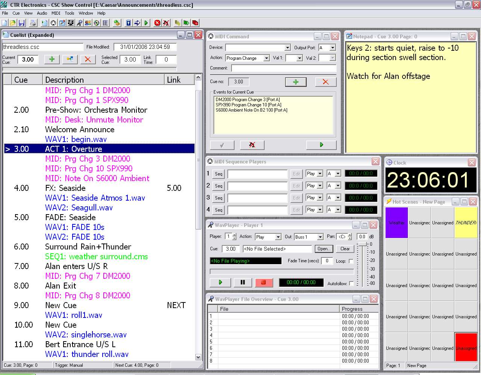The width and height of the screenshot is (481, 375).
Task: Click the two-people toolbar icon
Action: pyautogui.click(x=88, y=23)
